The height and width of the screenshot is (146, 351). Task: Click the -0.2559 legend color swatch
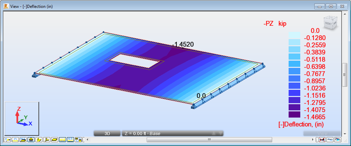tap(294, 42)
